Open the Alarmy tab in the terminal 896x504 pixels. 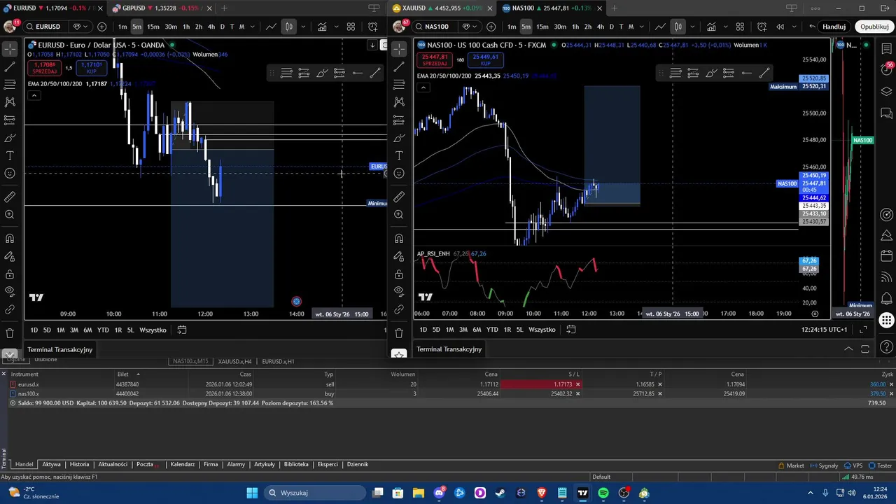[x=236, y=464]
